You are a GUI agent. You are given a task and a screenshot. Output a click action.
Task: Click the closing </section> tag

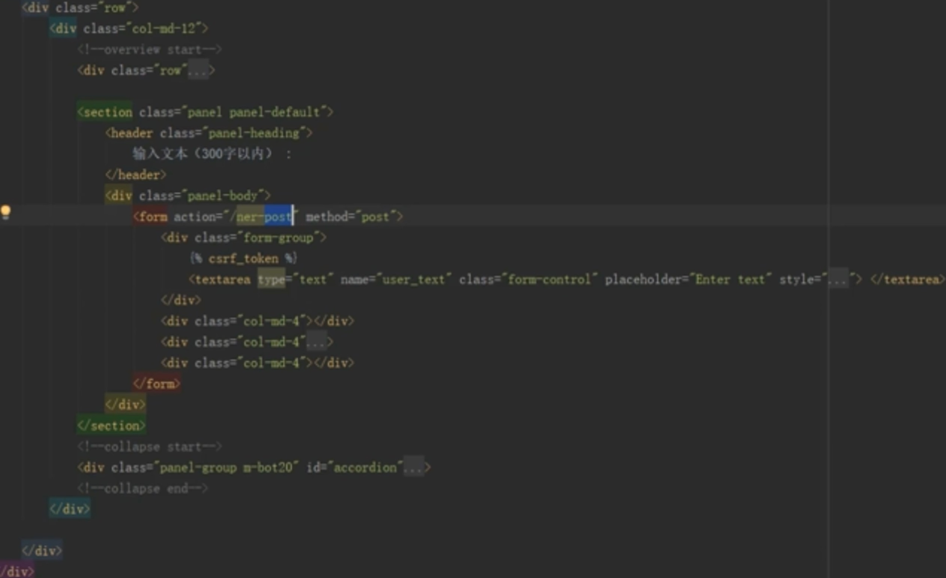(111, 425)
